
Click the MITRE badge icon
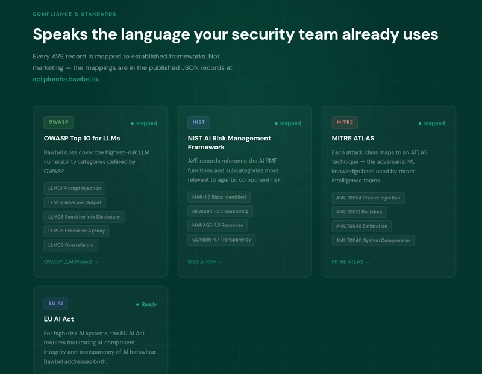point(345,122)
